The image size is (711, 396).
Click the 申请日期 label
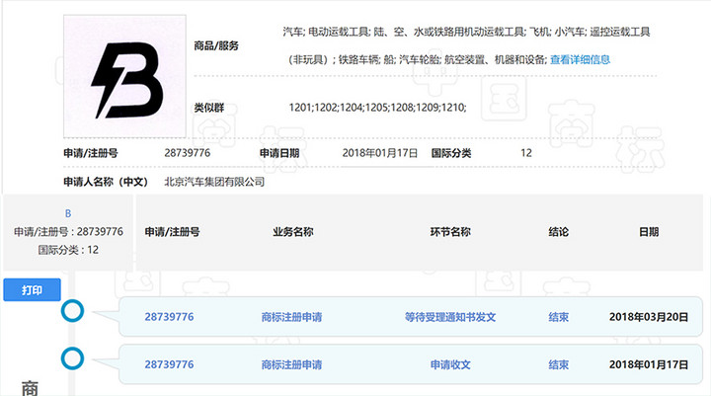coord(279,153)
